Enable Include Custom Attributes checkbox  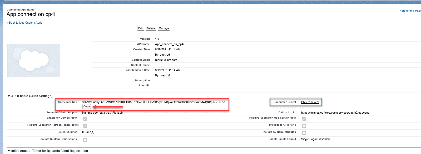(304, 133)
